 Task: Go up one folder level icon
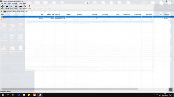(x=1, y=12)
